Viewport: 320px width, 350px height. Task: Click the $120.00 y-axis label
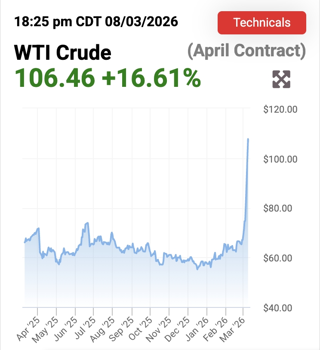click(x=280, y=109)
